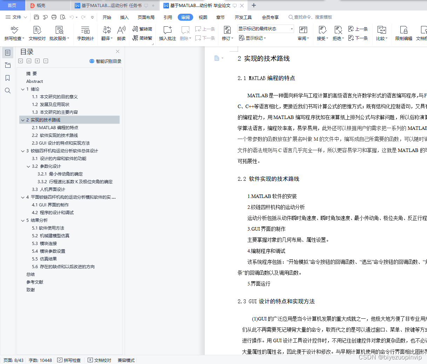Jump to 'Abstract' in outline

(x=34, y=81)
